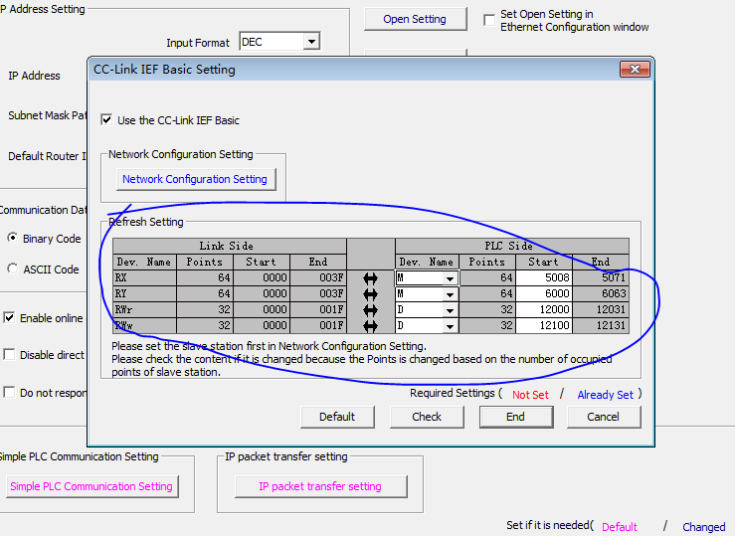
Task: Open the RX row PLC device name dropdown
Action: (450, 279)
